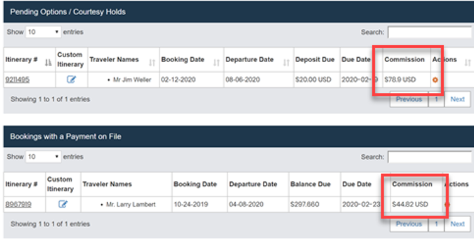This screenshot has width=474, height=239.
Task: Click Next in Pending Options pagination
Action: (458, 99)
